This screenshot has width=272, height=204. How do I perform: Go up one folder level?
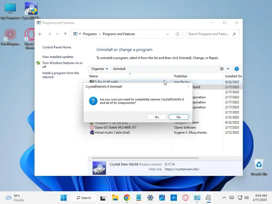(x=65, y=34)
